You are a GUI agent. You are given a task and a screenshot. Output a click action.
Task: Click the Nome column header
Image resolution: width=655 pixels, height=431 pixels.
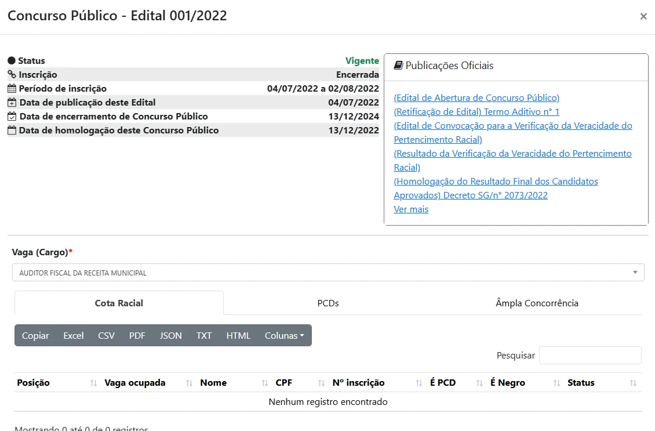click(x=213, y=382)
